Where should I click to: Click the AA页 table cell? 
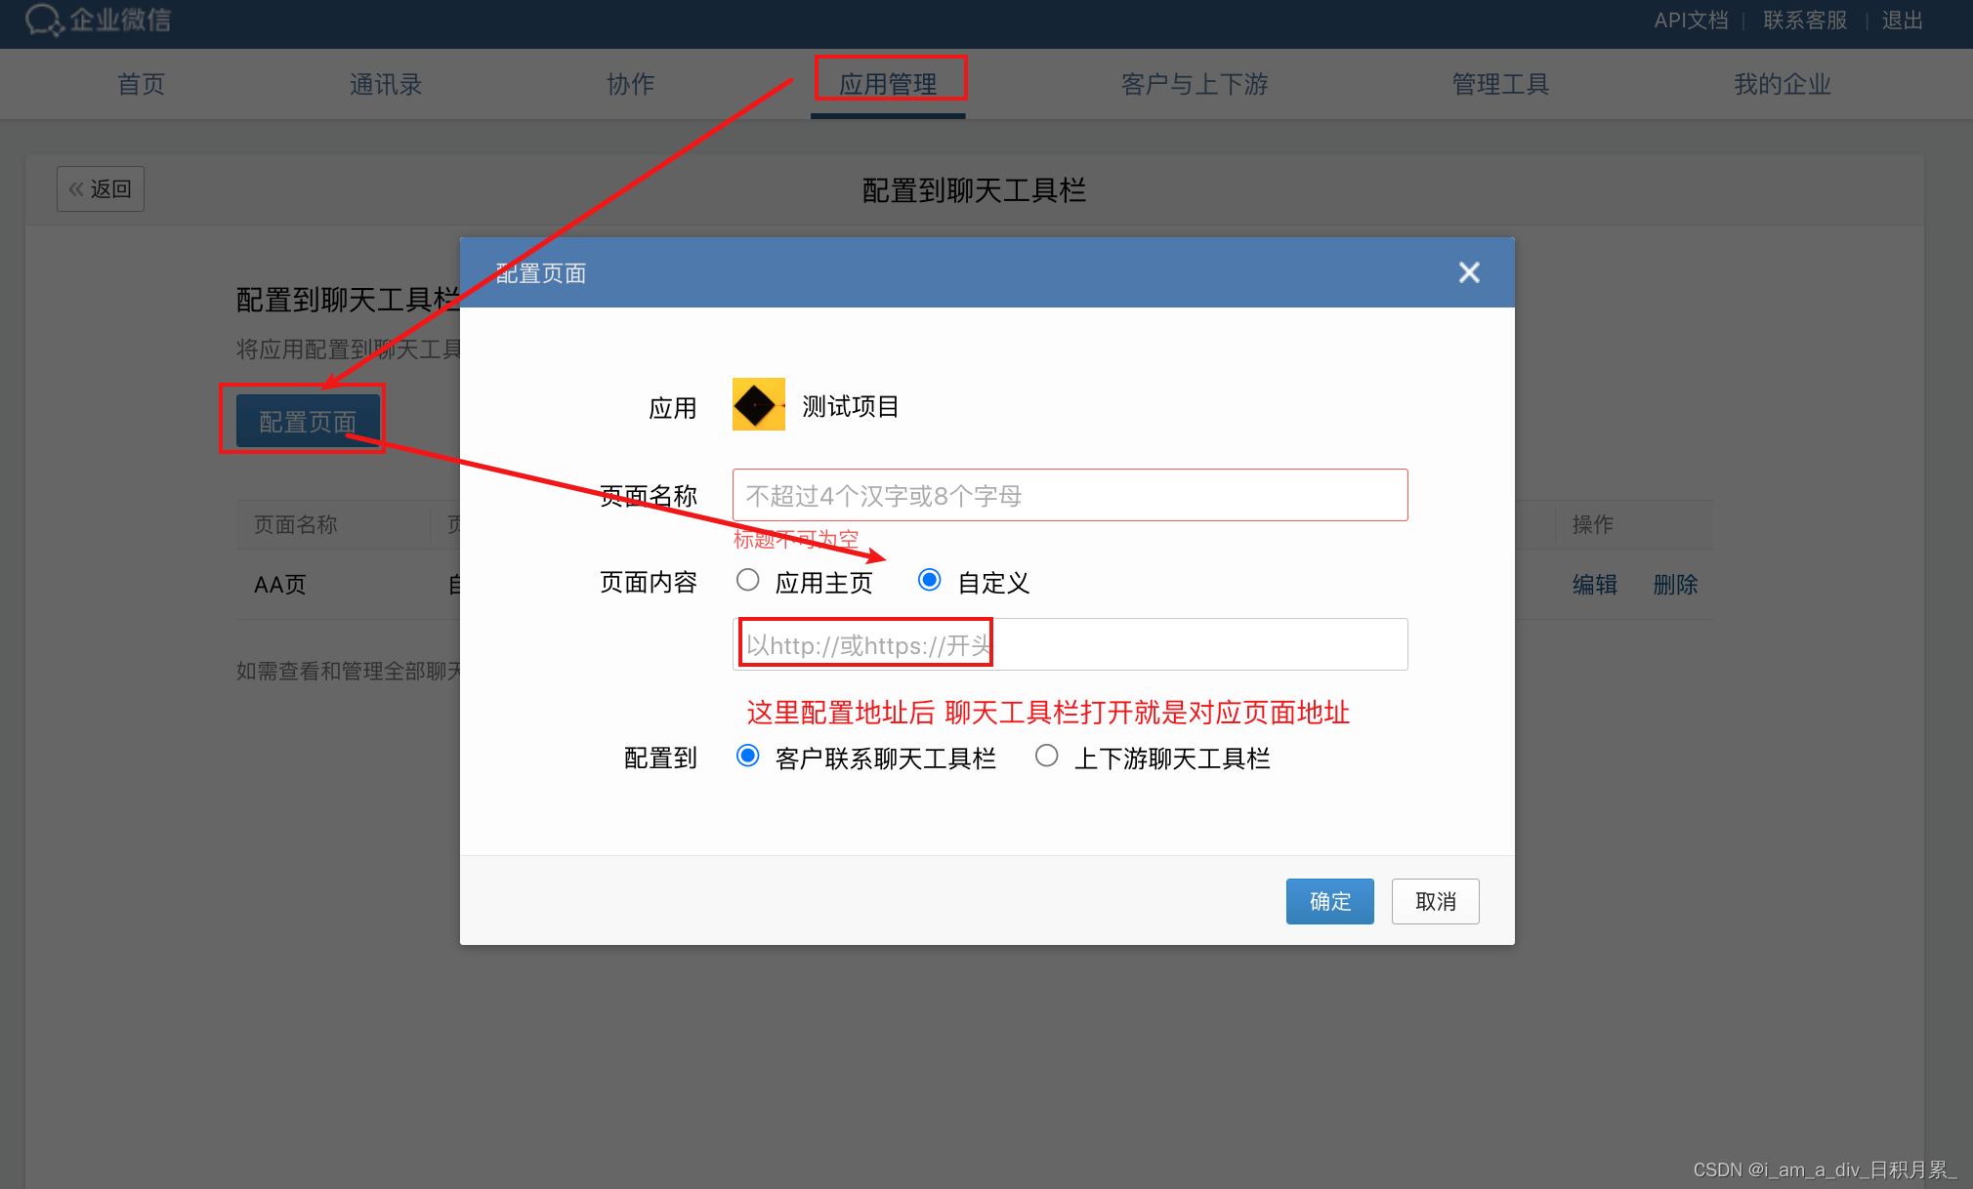pyautogui.click(x=280, y=585)
